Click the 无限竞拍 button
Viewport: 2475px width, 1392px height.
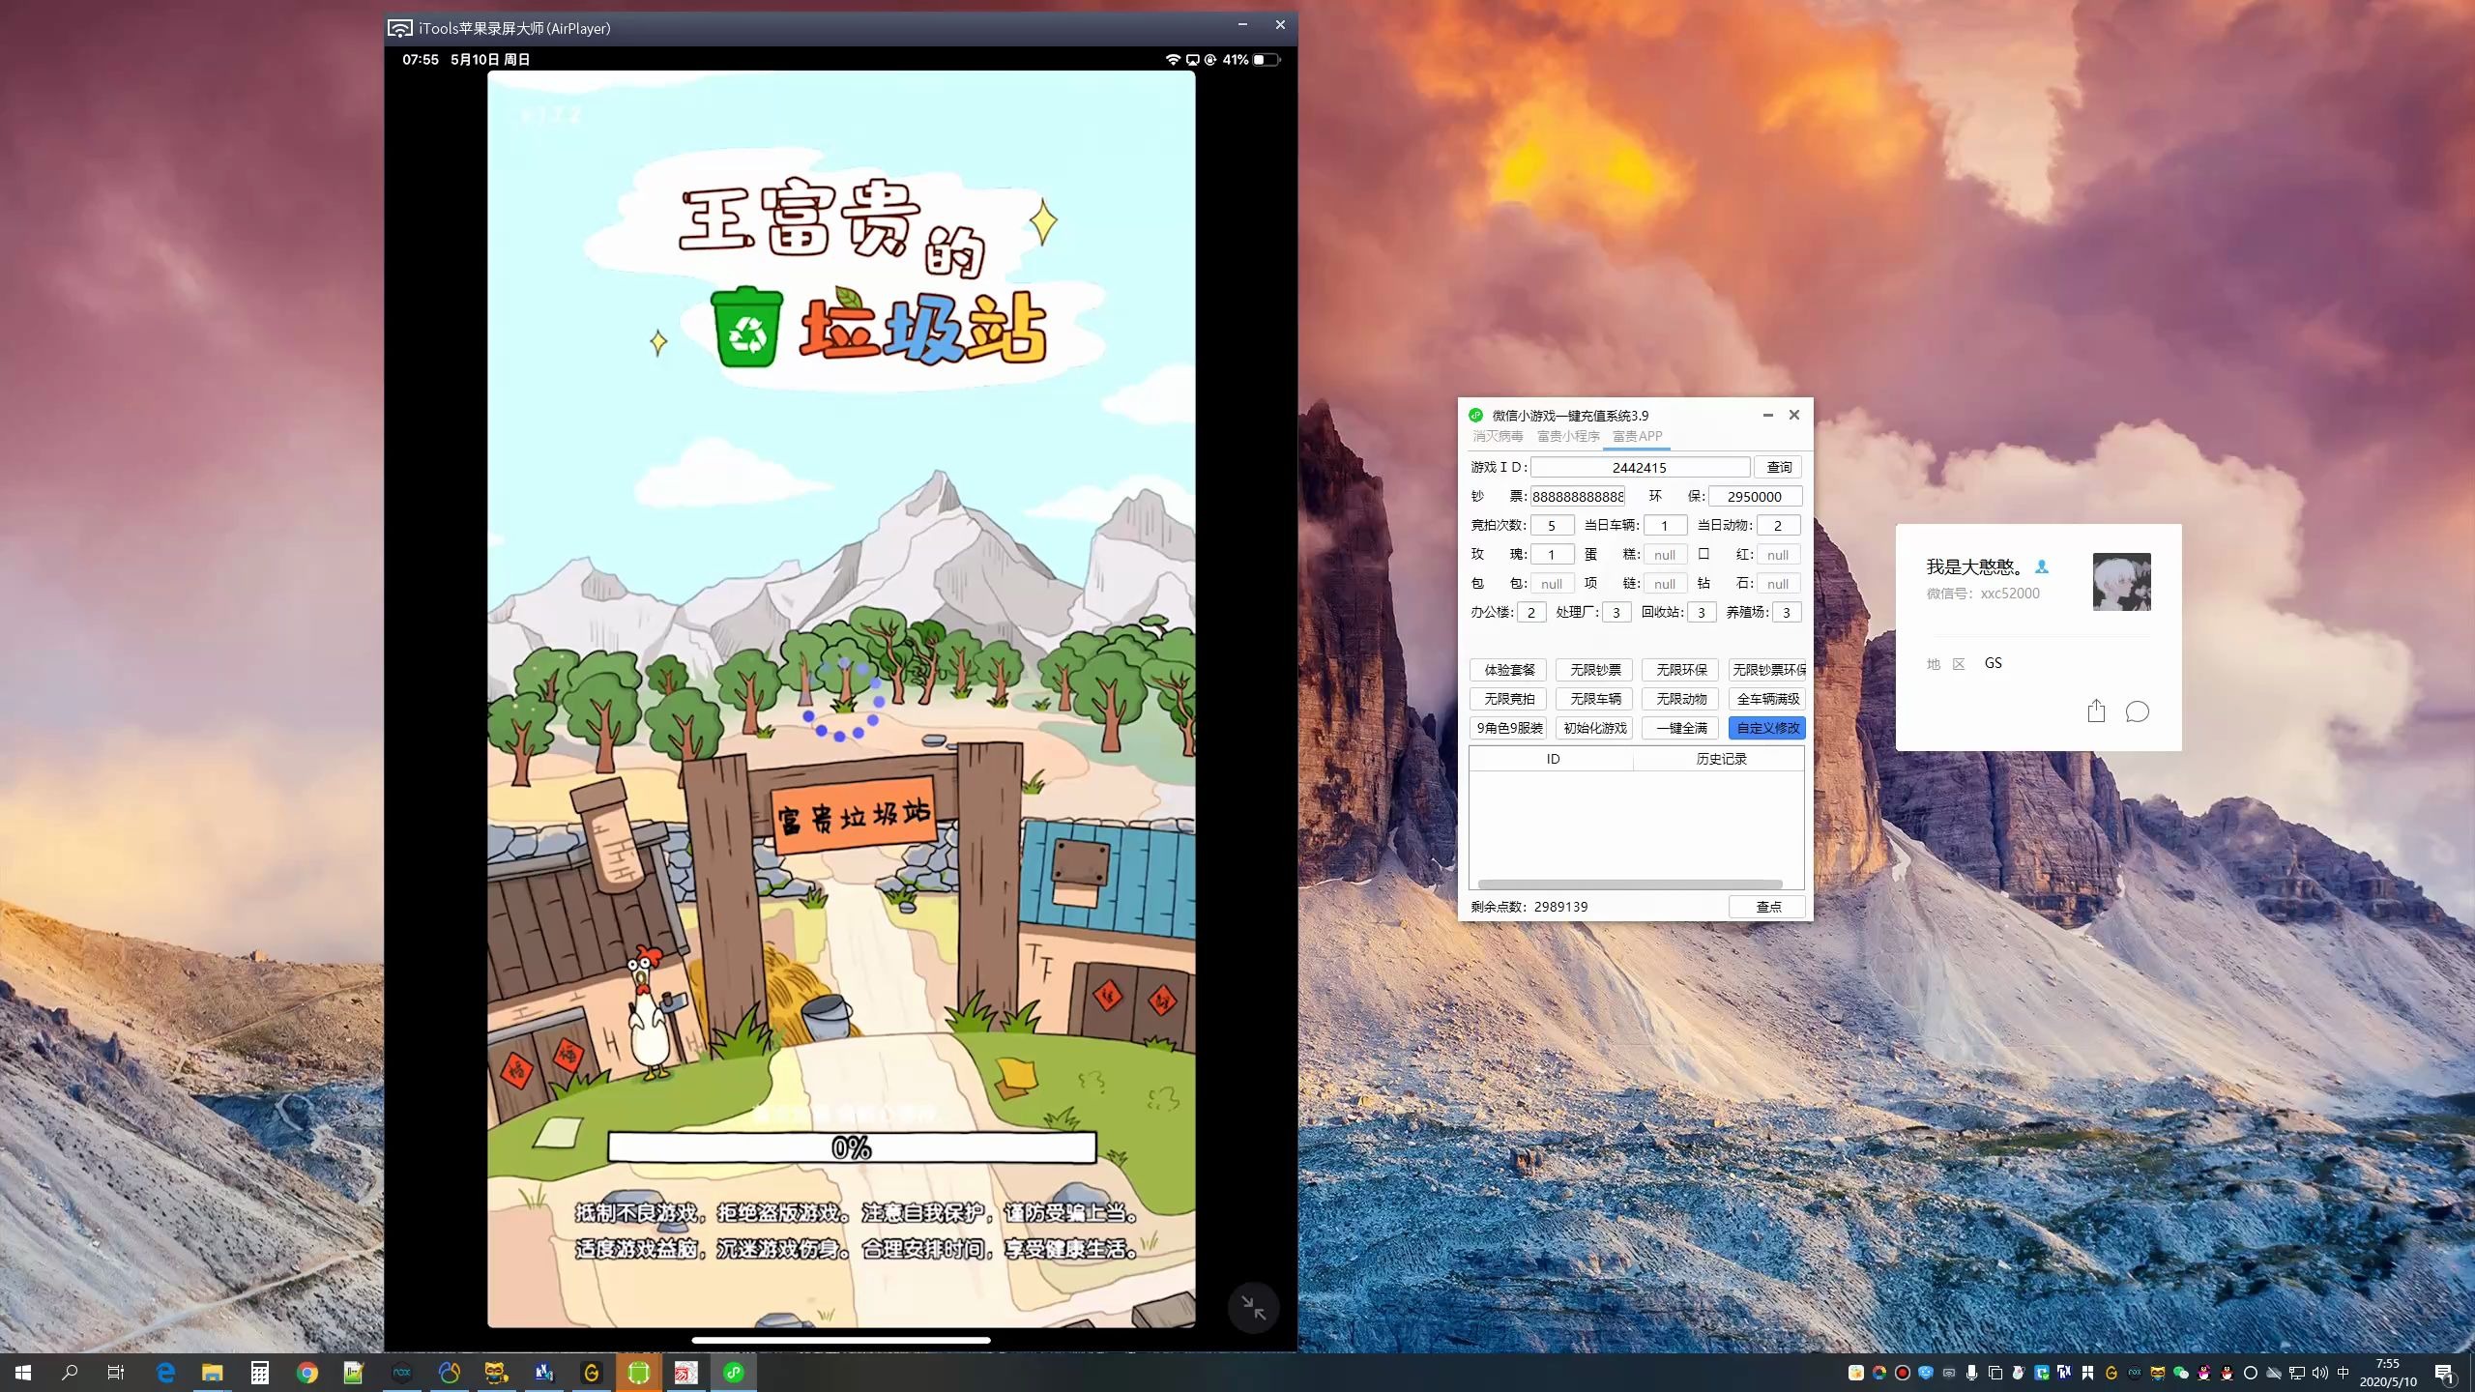1508,699
